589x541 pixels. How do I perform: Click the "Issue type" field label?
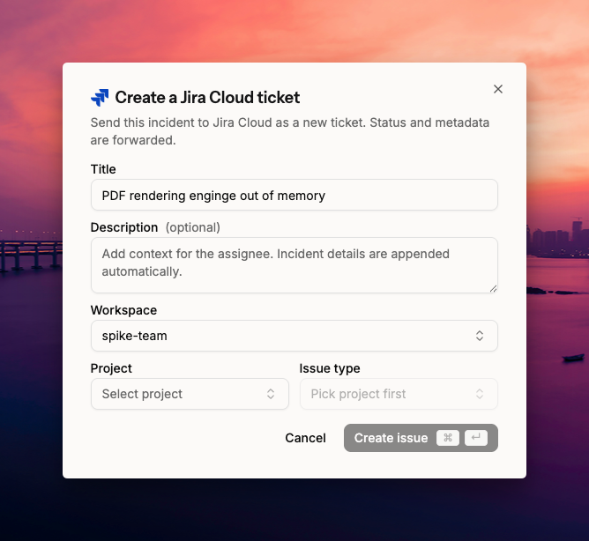click(x=330, y=368)
